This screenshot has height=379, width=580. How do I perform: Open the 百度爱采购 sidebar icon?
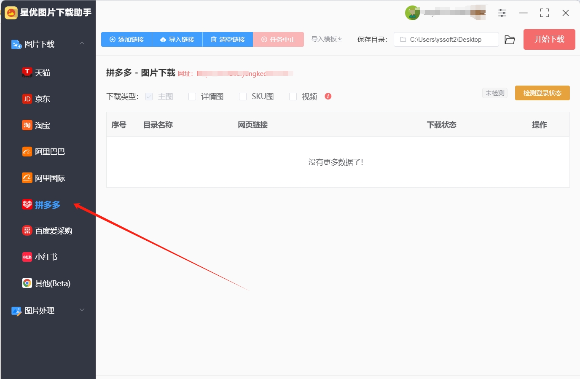coord(27,231)
